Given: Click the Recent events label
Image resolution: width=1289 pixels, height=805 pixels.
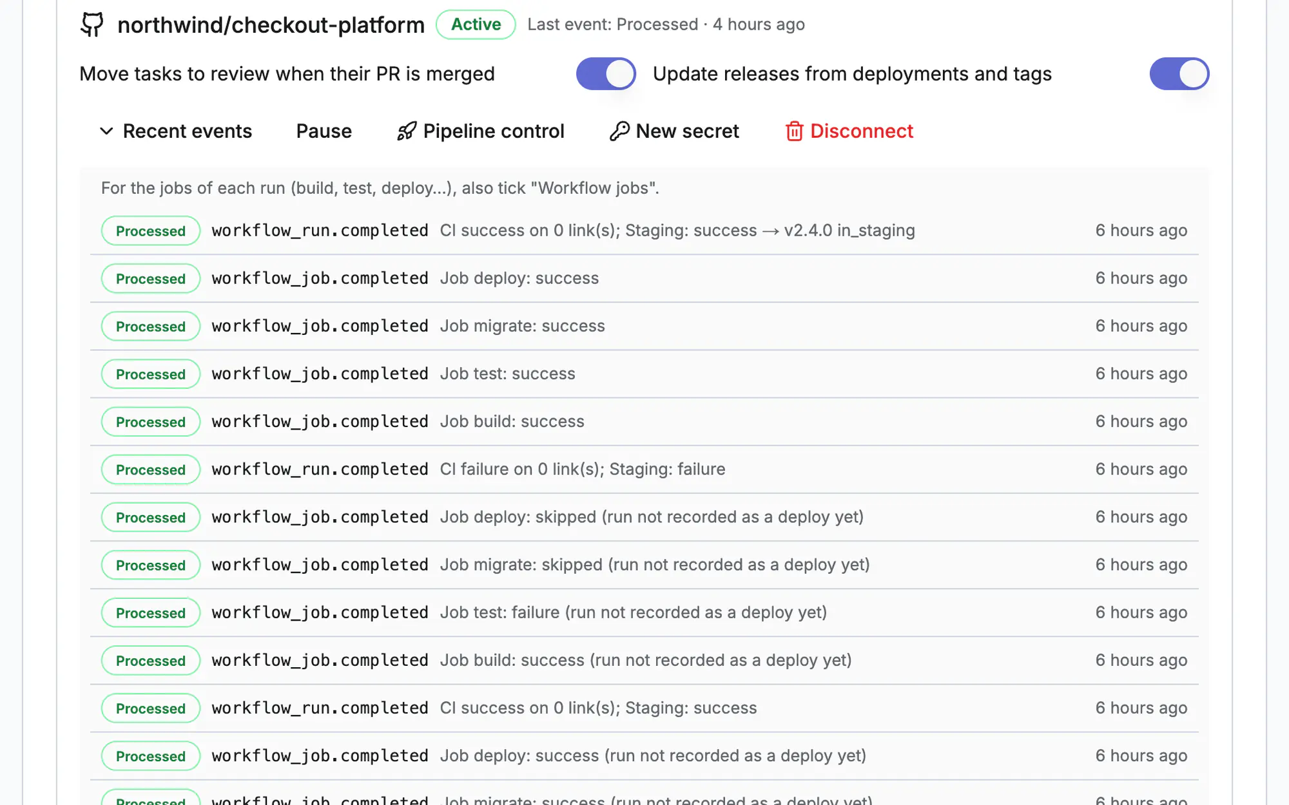Looking at the screenshot, I should click(188, 131).
